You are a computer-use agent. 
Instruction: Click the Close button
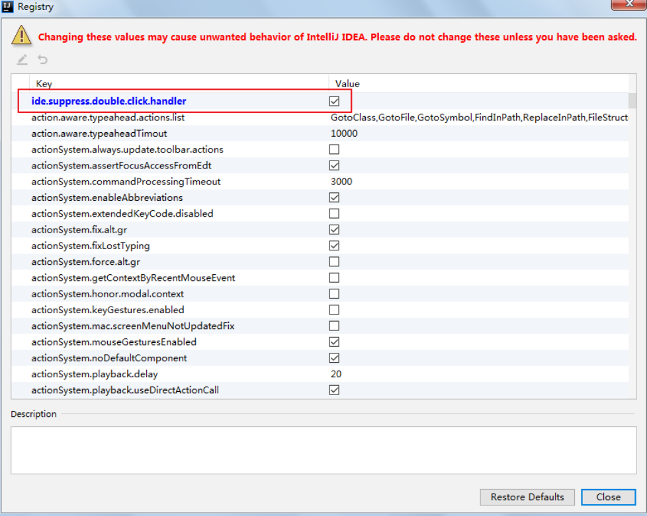(609, 497)
